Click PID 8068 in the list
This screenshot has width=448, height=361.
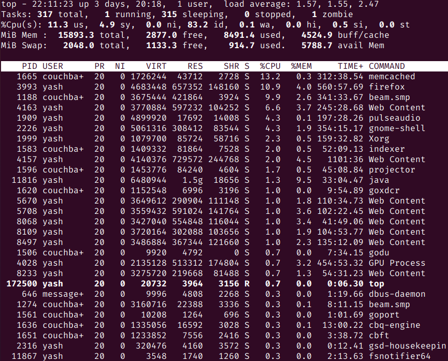coord(27,222)
